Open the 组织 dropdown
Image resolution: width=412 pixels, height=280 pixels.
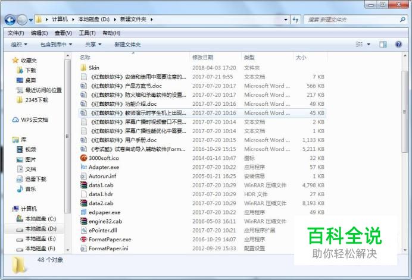(19, 45)
